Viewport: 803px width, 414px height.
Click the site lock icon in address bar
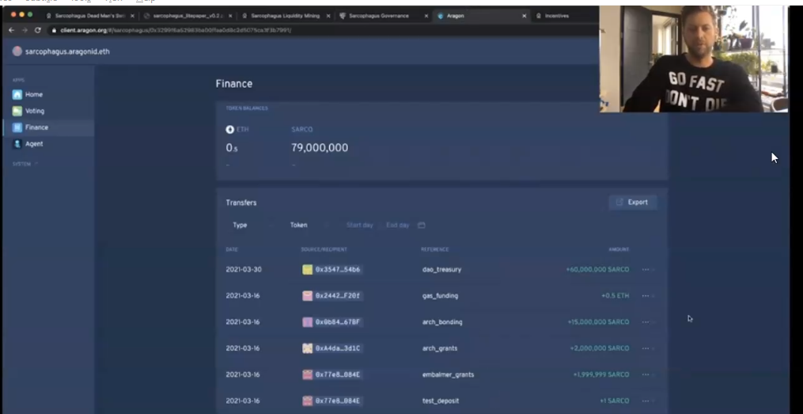(x=53, y=30)
